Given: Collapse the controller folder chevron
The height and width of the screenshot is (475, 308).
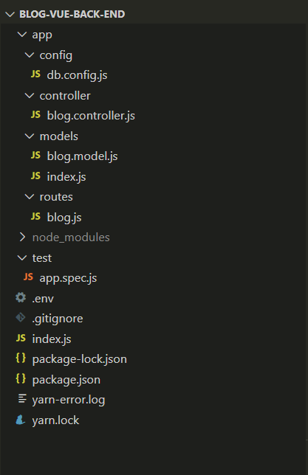Looking at the screenshot, I should pos(30,95).
